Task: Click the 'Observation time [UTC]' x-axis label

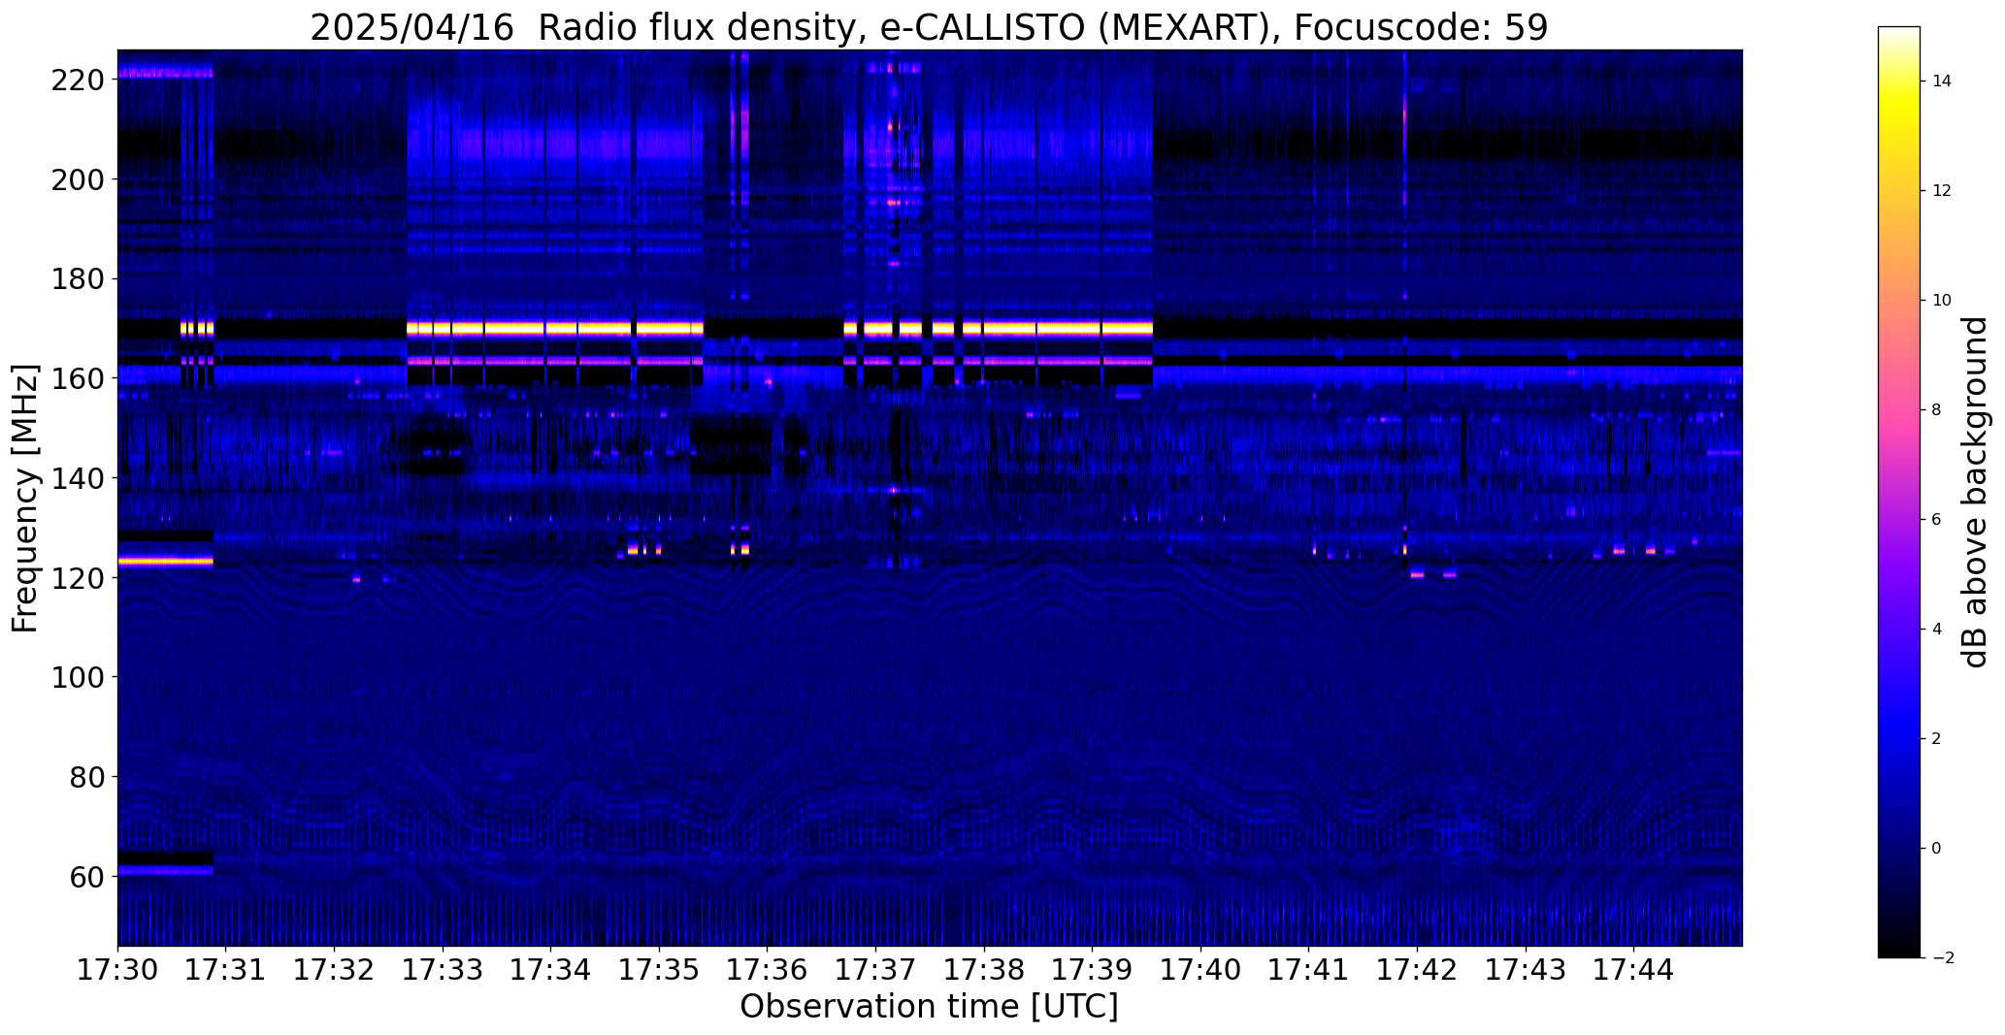Action: (929, 1007)
